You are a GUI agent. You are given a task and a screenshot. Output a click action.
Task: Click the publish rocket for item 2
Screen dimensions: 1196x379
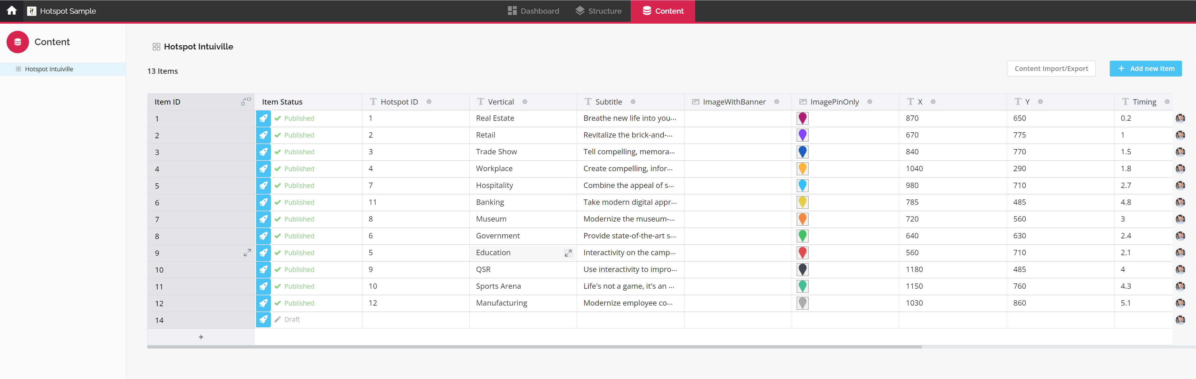[263, 135]
